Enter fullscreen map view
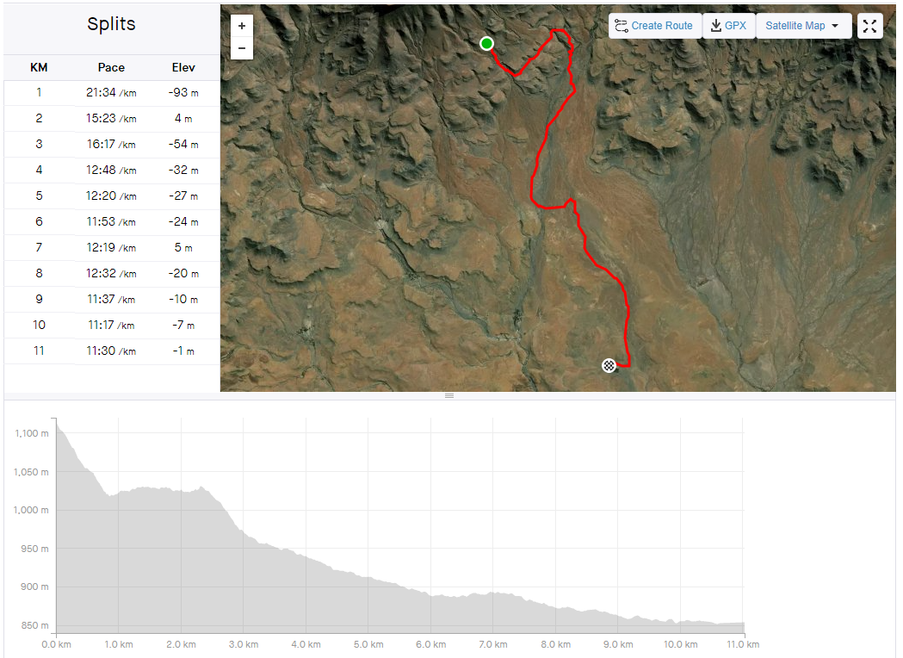The height and width of the screenshot is (658, 903). pos(870,26)
